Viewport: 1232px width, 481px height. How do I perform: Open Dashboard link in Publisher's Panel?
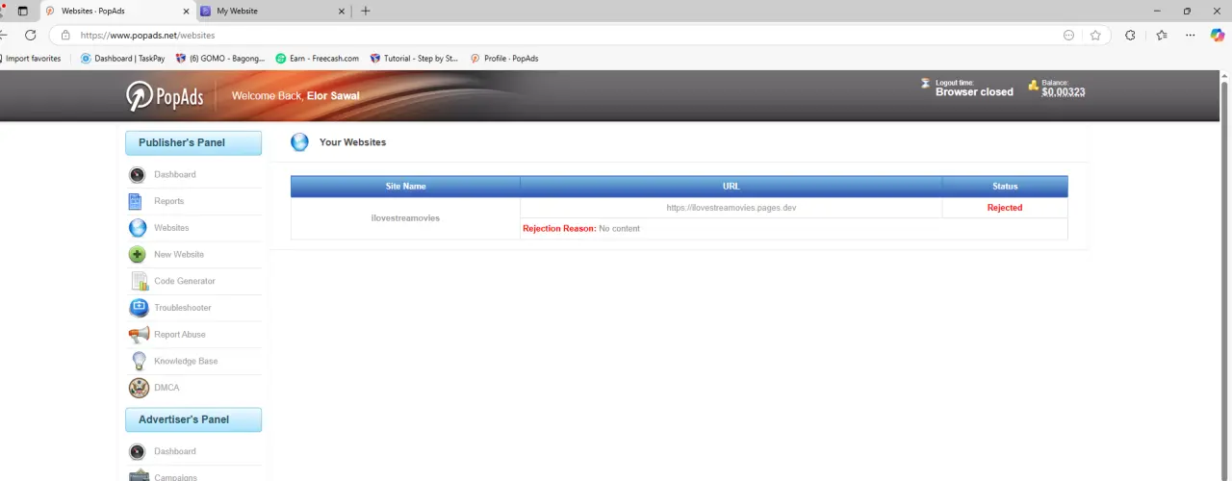[x=174, y=174]
